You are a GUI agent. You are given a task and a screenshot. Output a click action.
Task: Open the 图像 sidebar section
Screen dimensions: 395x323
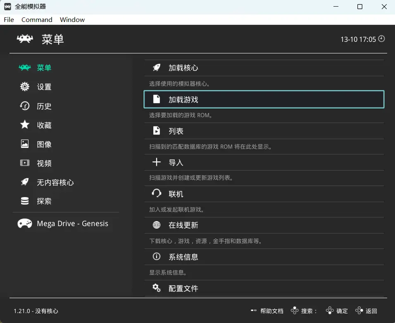pyautogui.click(x=44, y=144)
